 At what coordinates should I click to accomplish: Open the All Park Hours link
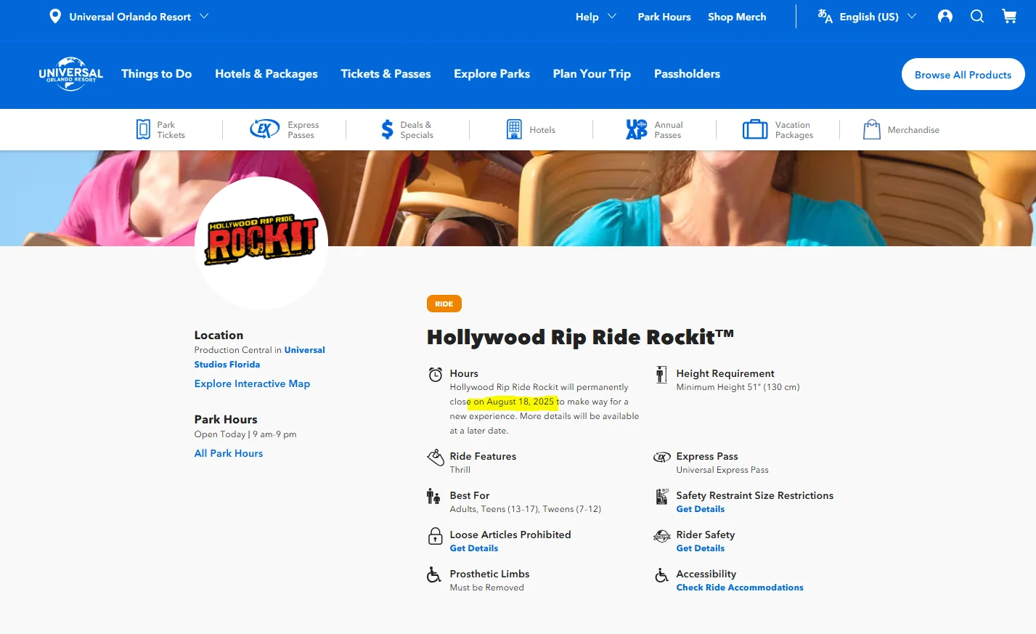229,453
